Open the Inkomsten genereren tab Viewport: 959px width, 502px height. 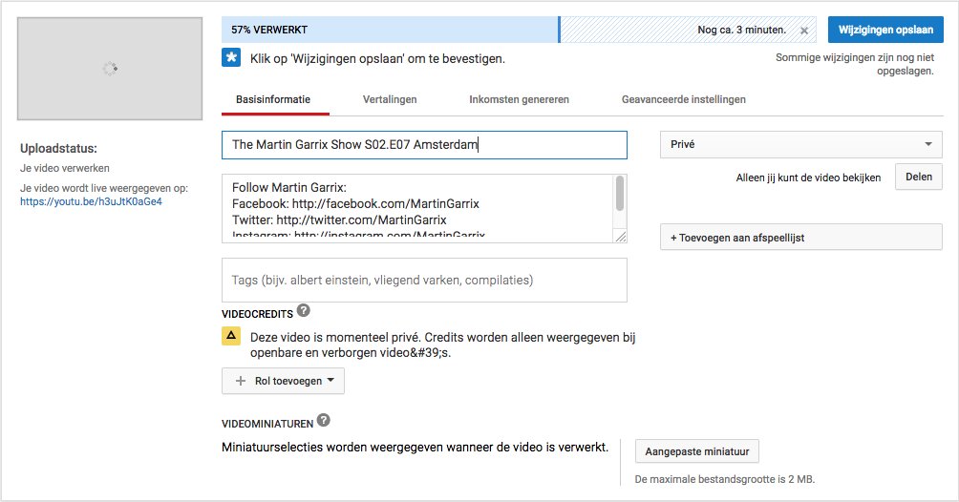point(520,99)
